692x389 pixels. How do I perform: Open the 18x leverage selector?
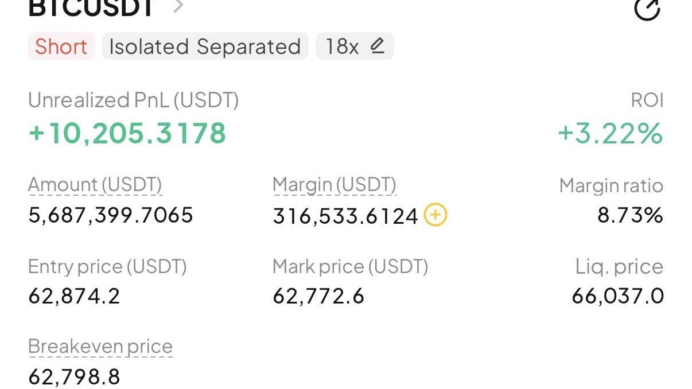tap(355, 46)
